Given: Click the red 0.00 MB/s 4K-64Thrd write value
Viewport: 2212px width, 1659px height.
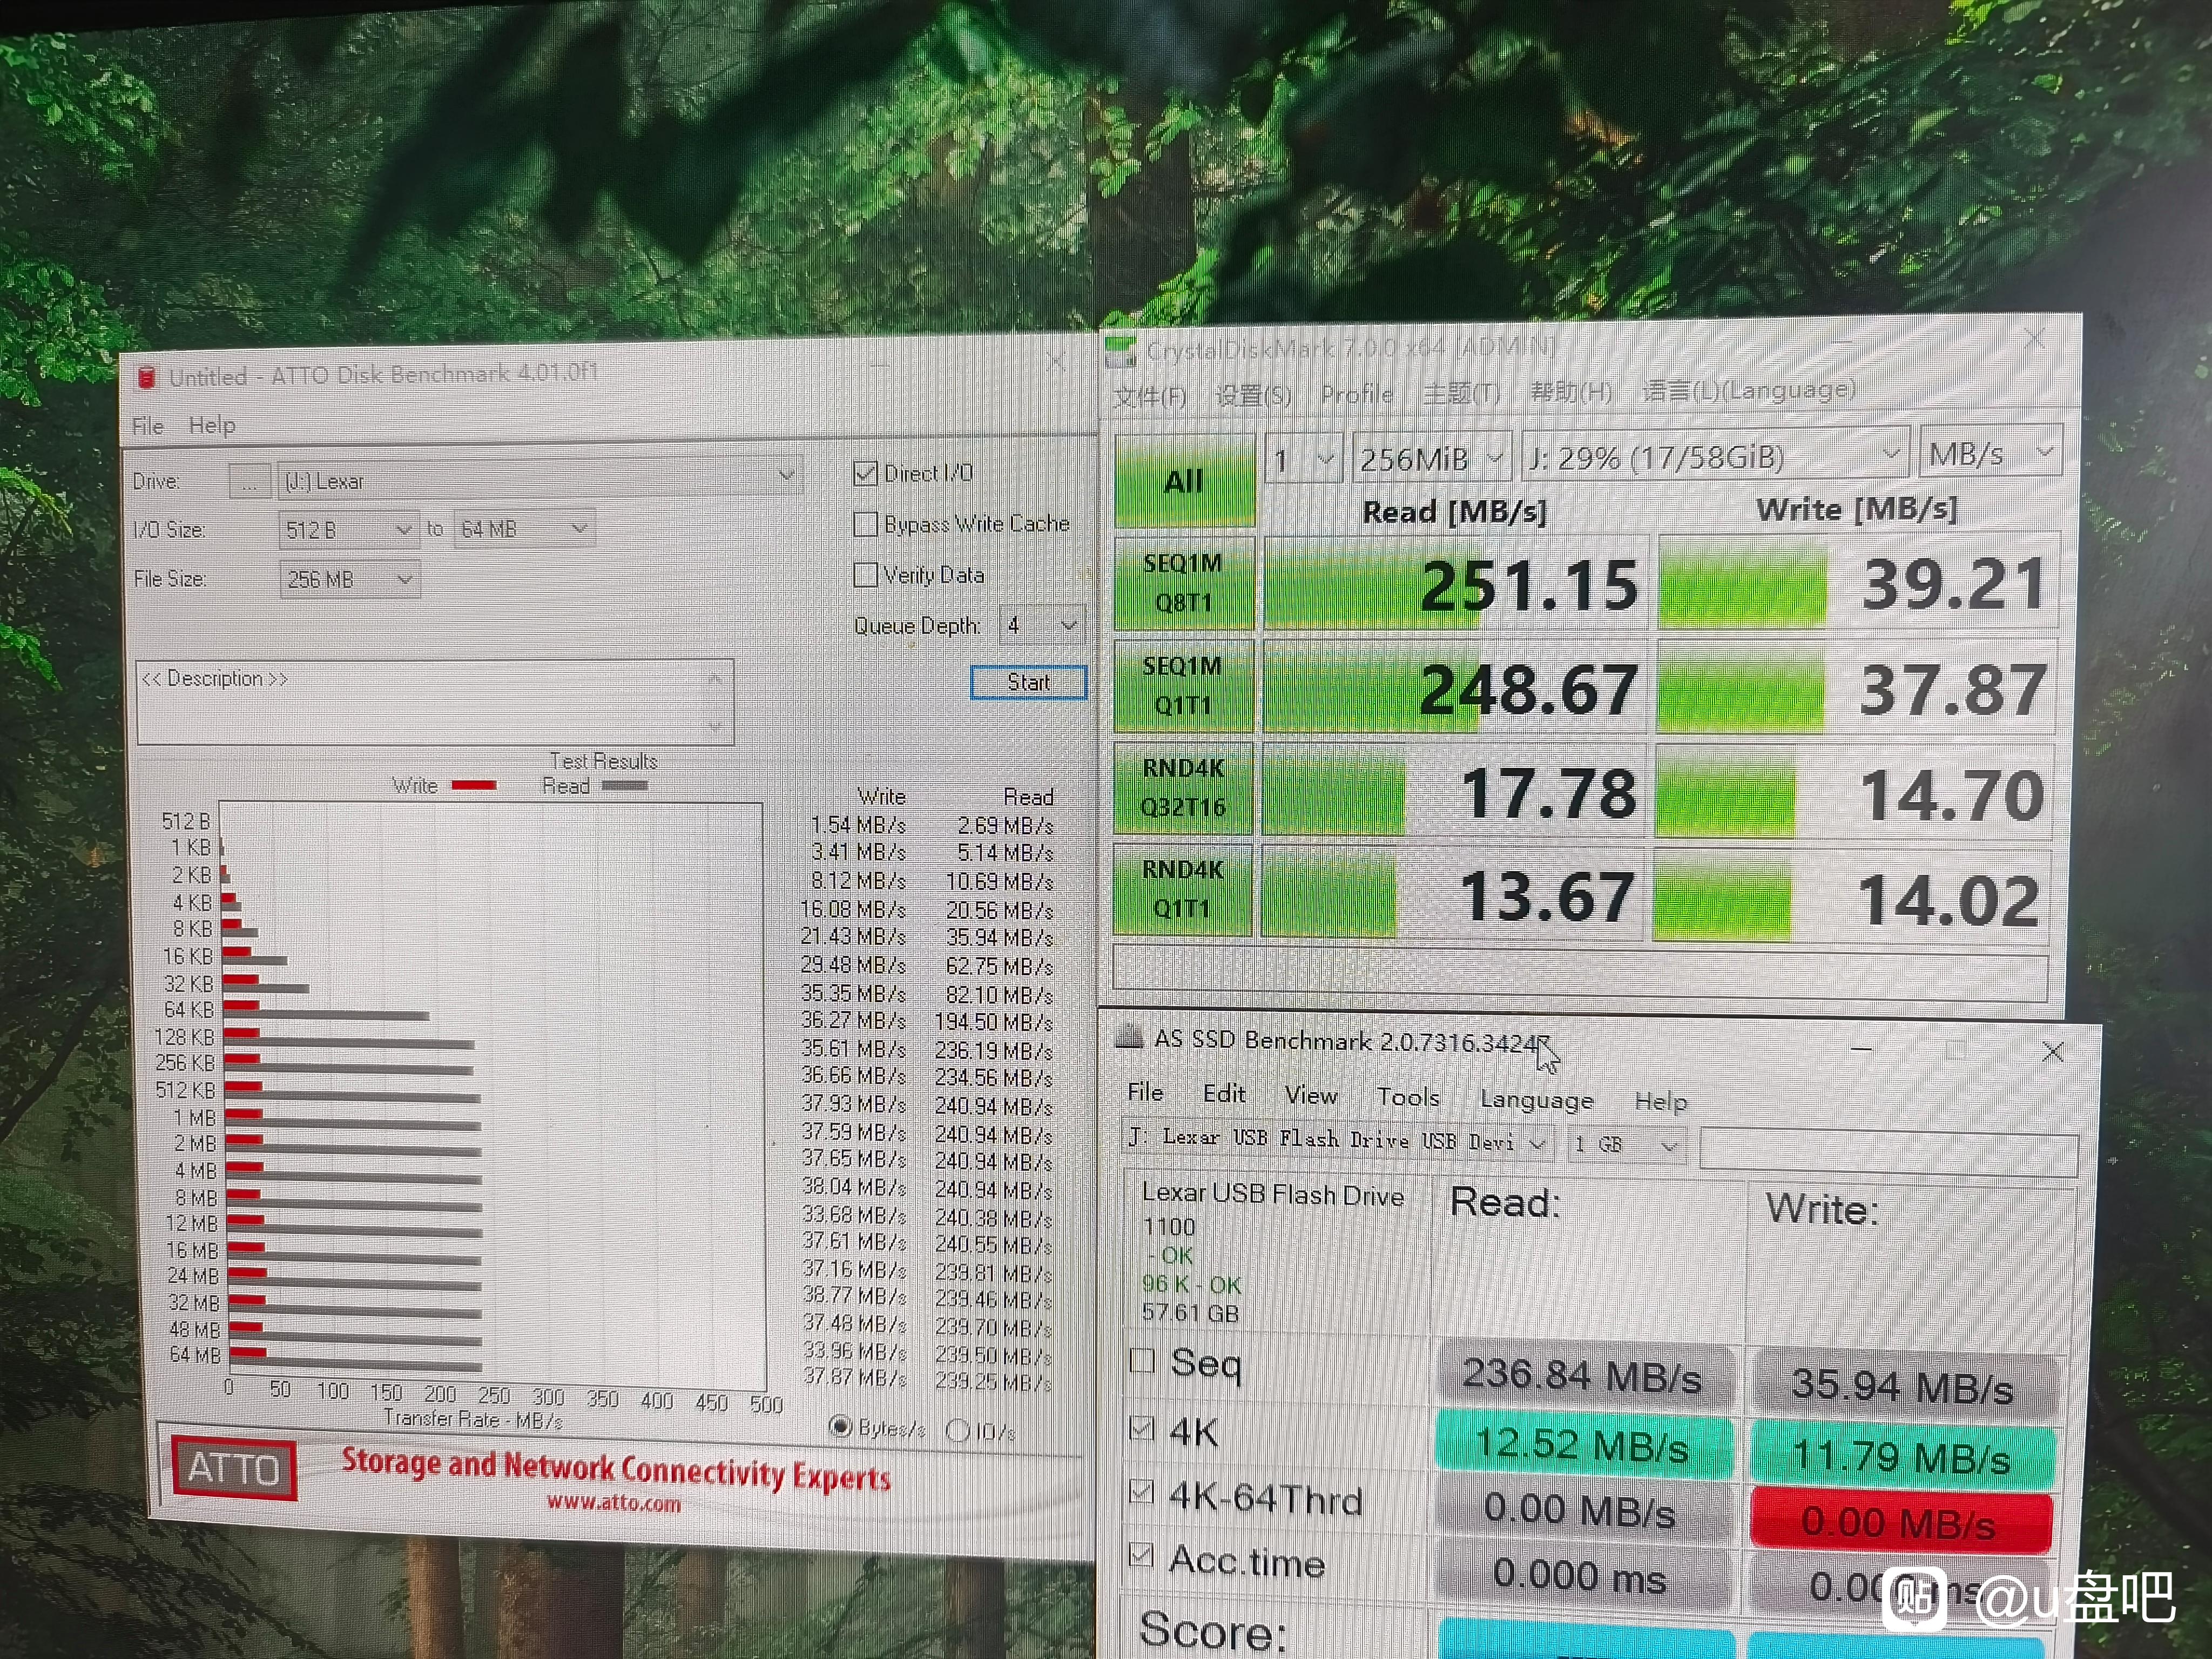Looking at the screenshot, I should click(1901, 1521).
